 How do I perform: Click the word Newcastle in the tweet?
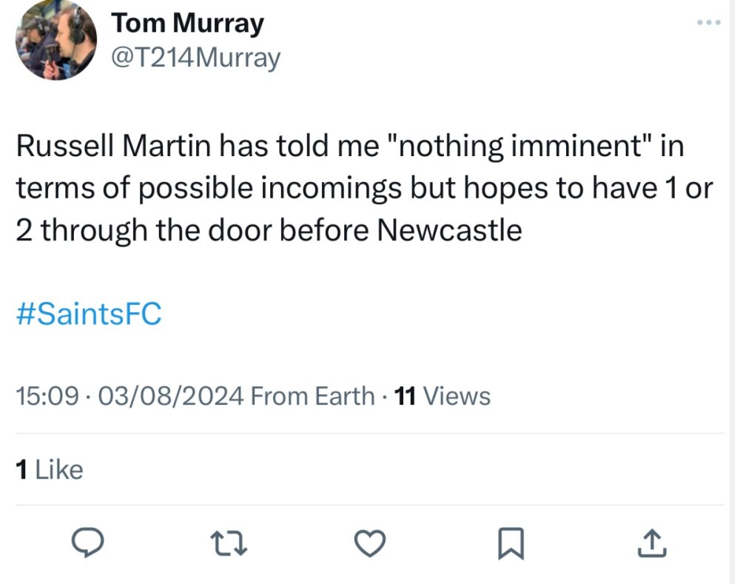click(450, 231)
